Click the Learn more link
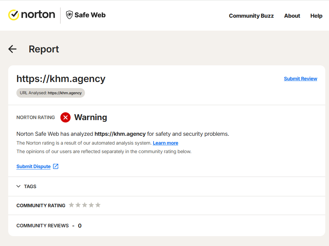This screenshot has width=329, height=246. point(165,143)
